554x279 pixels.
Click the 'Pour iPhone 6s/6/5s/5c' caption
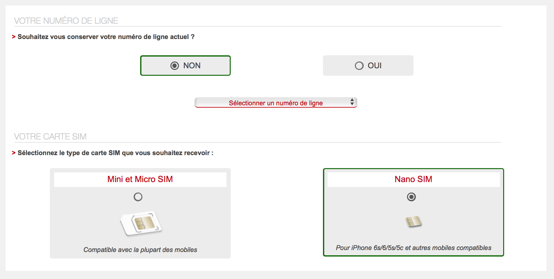click(414, 248)
